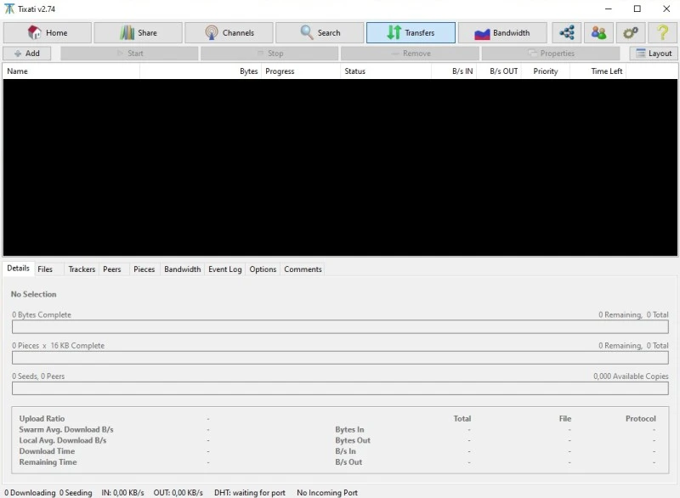Screen dimensions: 680x498
Task: Click Add to add a transfer
Action: pyautogui.click(x=27, y=54)
